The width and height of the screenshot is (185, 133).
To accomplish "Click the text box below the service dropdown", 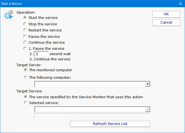I will point(92,115).
